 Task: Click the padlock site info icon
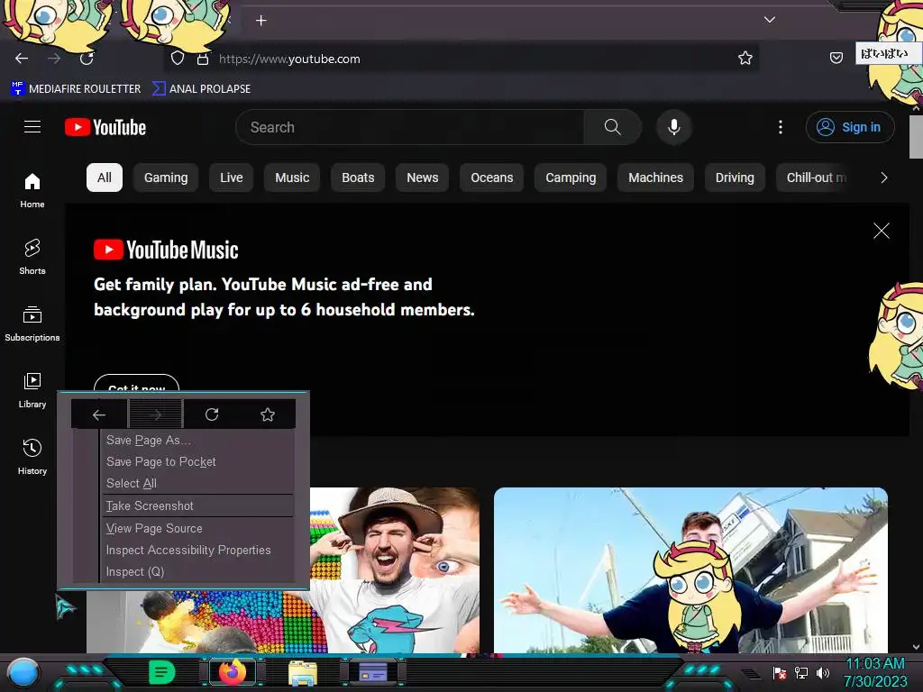pos(203,59)
